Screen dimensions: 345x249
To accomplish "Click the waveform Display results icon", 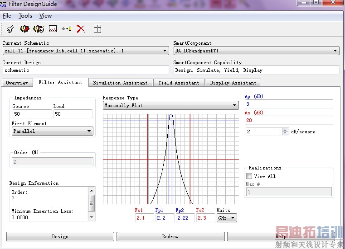I will click(53, 29).
